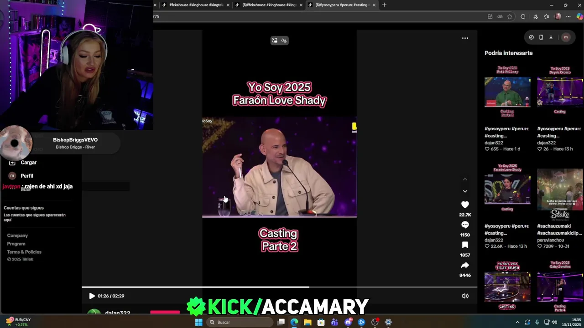Open the Company footer link
Screen dimensions: 584x328
point(17,236)
